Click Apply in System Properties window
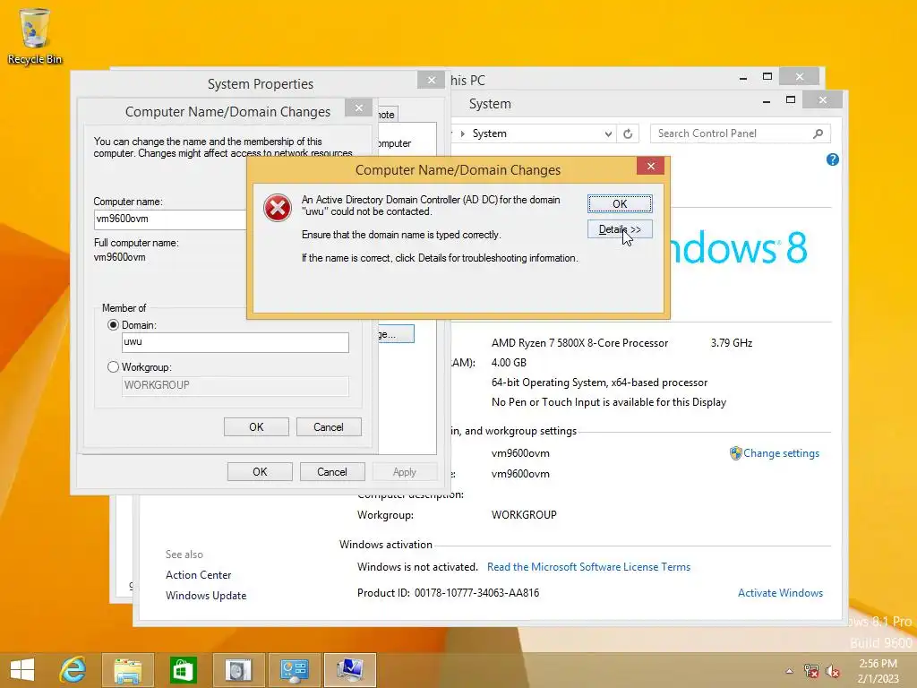Viewport: 917px width, 688px height. [x=405, y=471]
